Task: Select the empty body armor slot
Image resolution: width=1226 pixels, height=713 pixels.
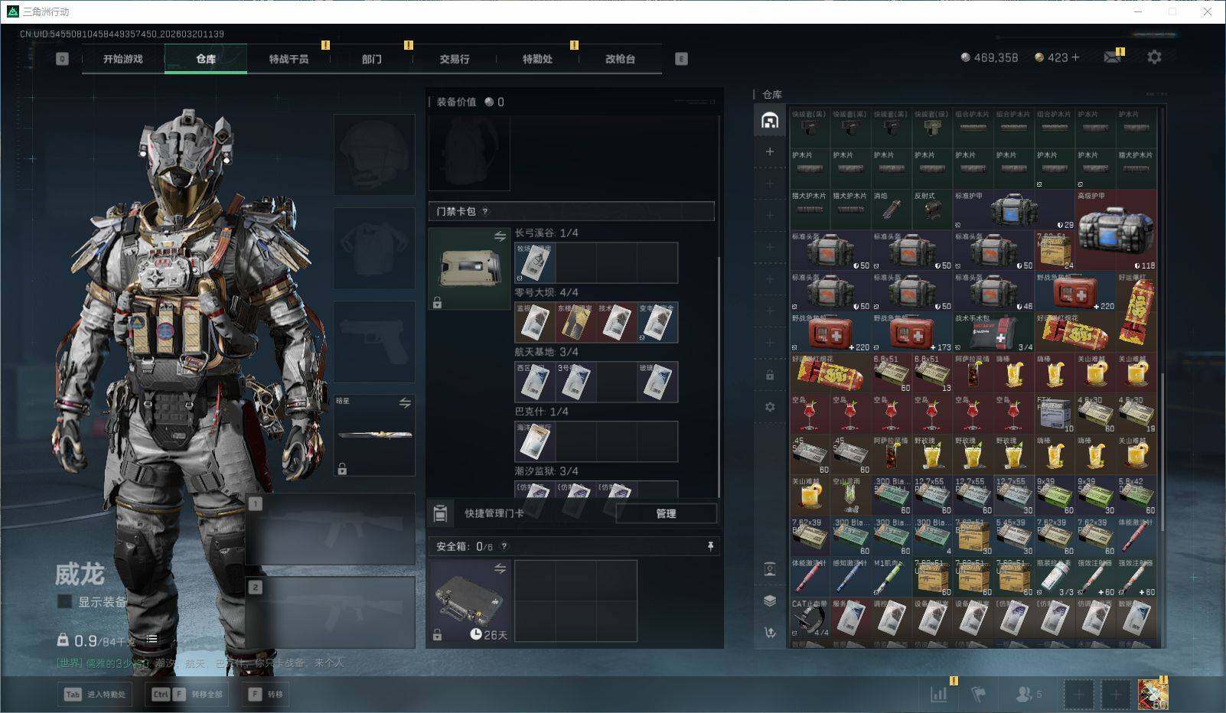Action: click(374, 248)
